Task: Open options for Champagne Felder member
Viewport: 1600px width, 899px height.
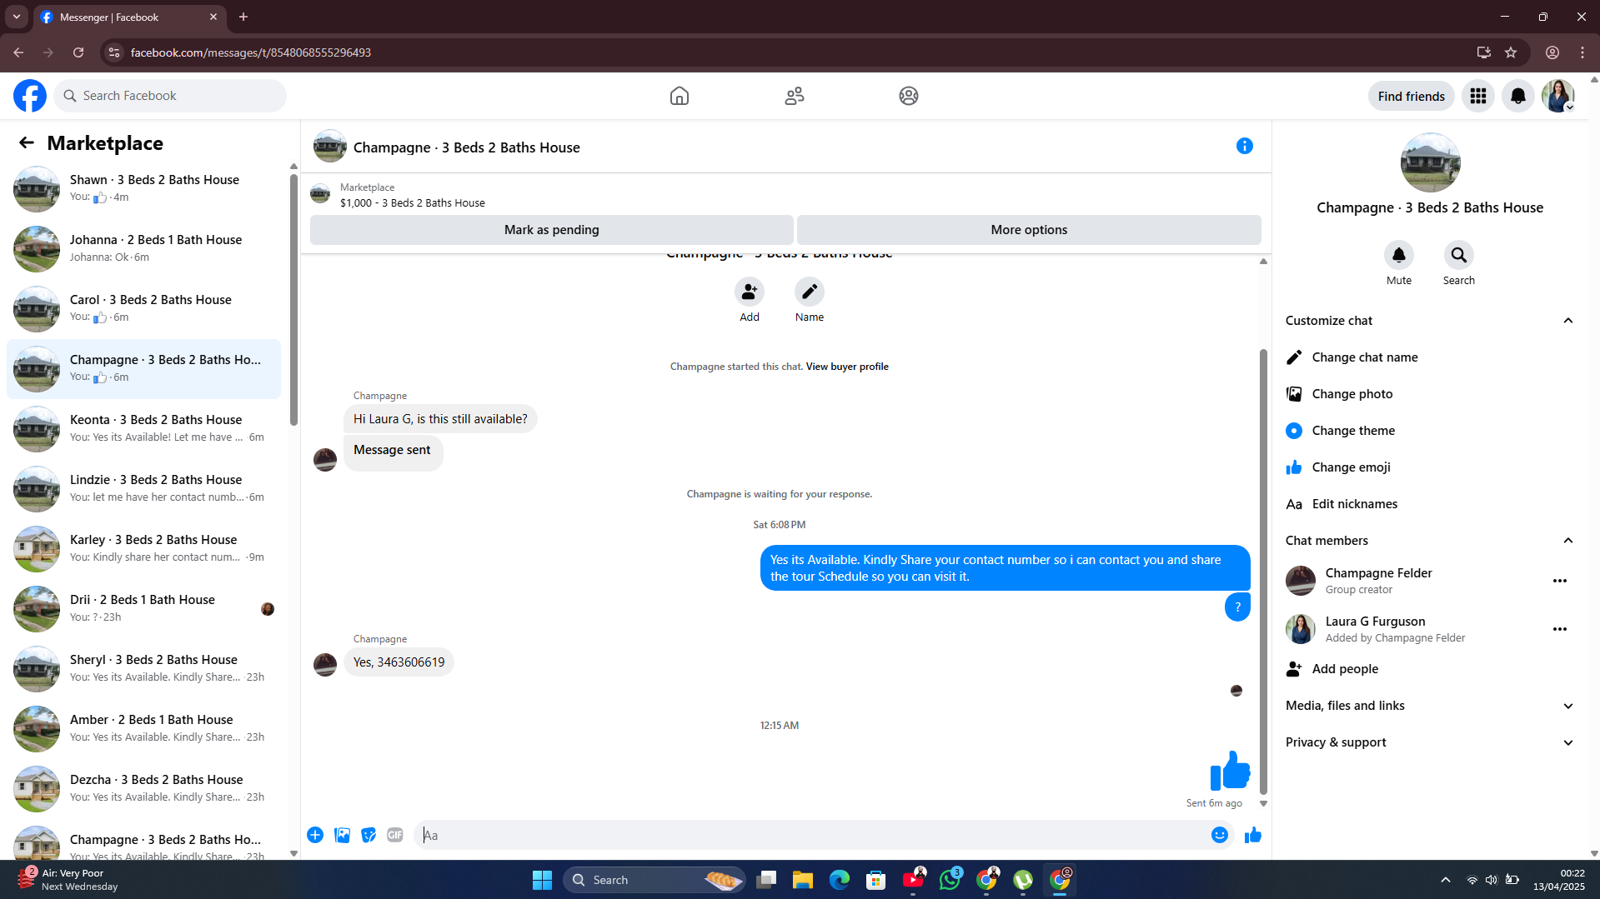Action: 1560,581
